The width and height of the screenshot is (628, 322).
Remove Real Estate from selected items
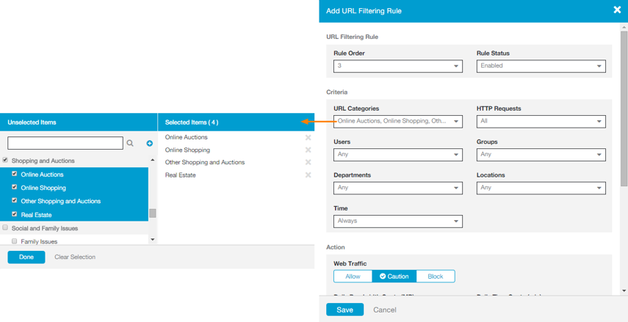tap(308, 175)
